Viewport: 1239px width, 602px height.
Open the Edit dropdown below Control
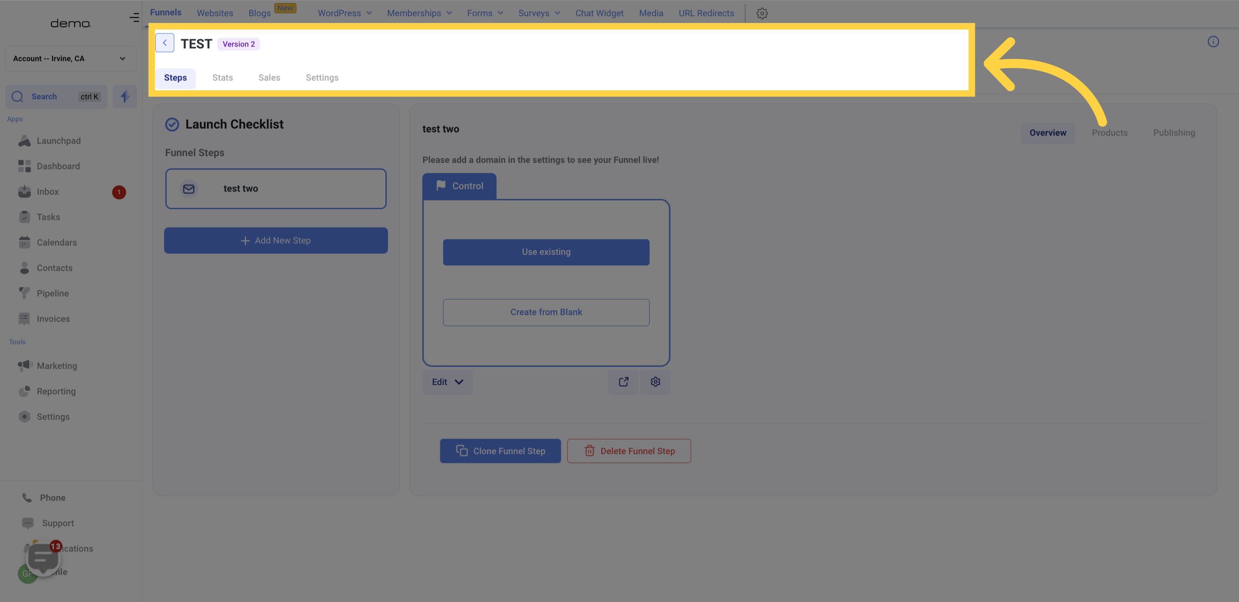click(x=447, y=382)
